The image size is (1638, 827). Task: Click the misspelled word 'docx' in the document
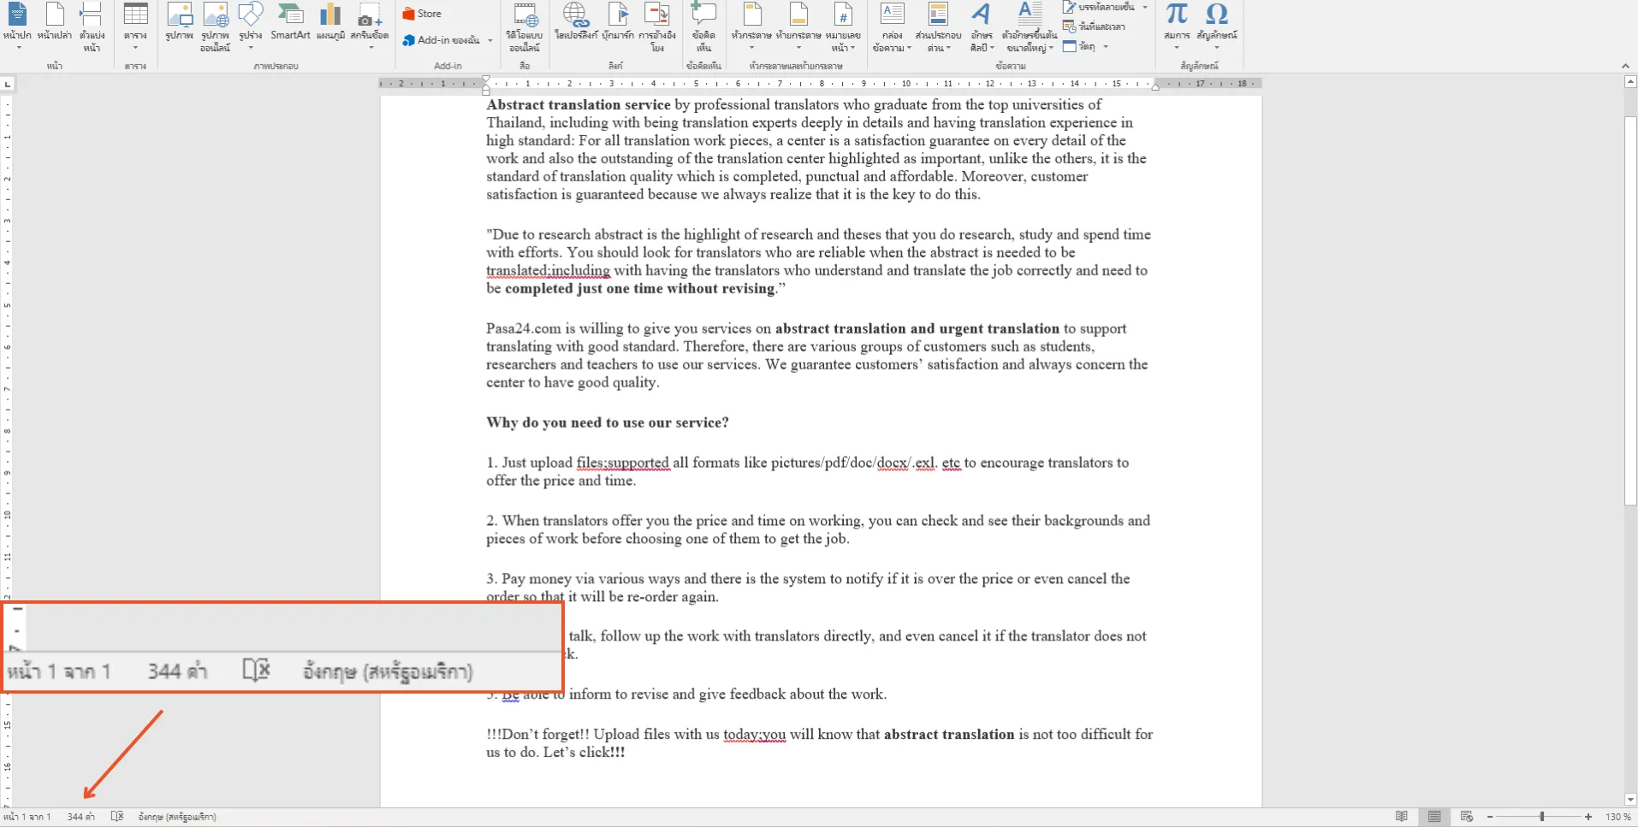coord(892,463)
